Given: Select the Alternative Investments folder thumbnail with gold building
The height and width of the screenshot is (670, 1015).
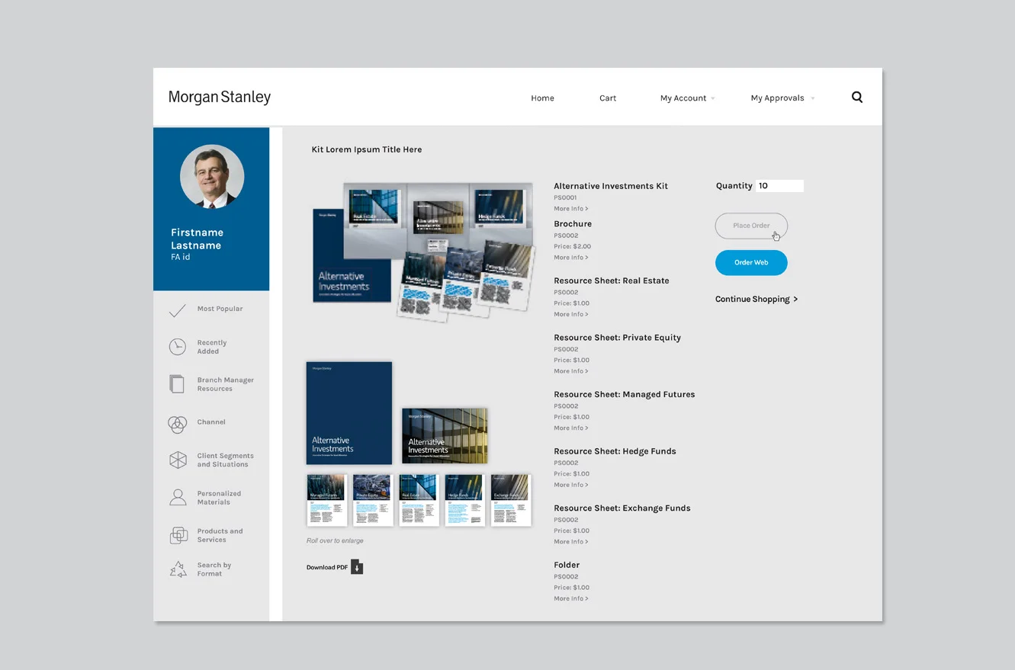Looking at the screenshot, I should 445,436.
